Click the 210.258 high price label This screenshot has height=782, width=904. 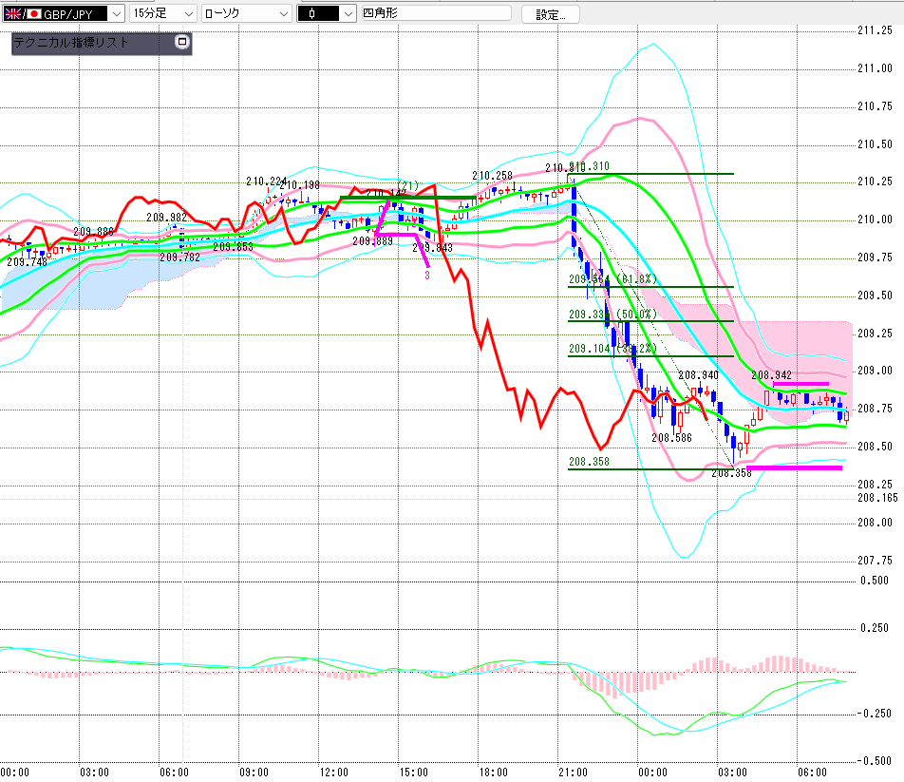pos(492,176)
